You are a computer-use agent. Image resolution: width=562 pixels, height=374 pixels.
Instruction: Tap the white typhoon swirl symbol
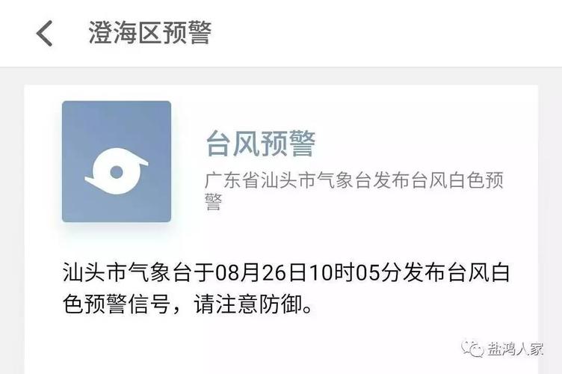117,171
